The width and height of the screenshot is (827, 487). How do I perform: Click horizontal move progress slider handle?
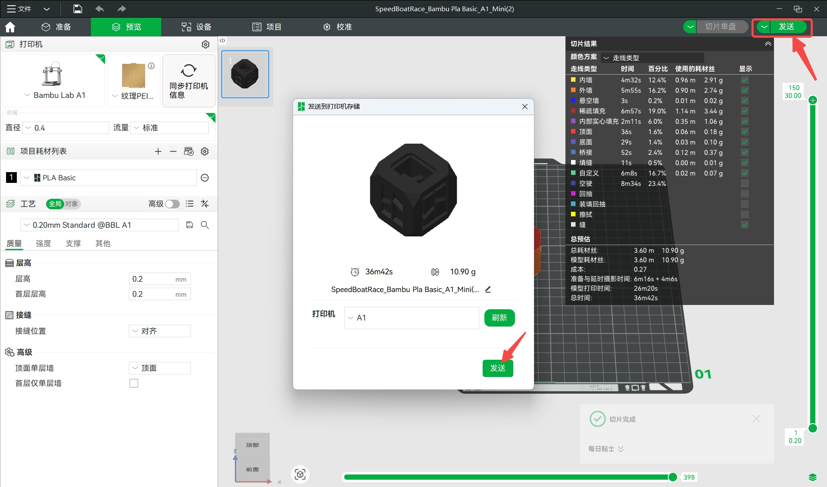(x=673, y=477)
